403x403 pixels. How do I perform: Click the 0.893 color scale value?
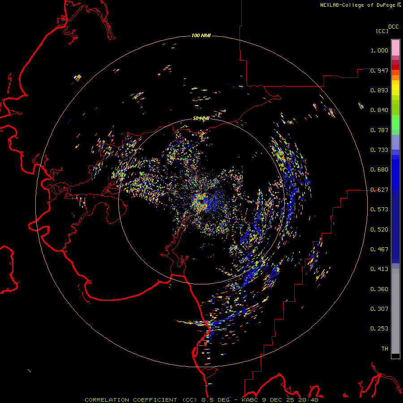pos(379,90)
